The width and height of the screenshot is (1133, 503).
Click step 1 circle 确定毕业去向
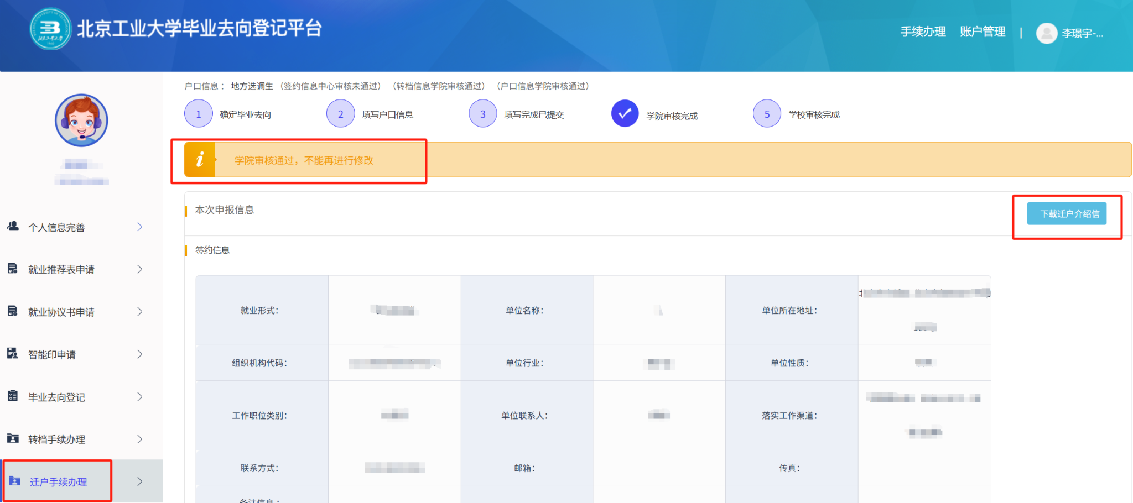point(199,114)
